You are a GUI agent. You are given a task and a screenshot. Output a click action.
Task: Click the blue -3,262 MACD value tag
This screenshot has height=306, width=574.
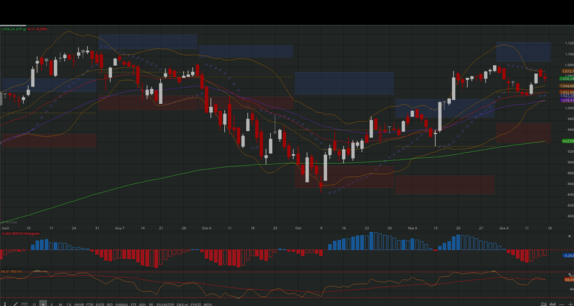click(568, 255)
